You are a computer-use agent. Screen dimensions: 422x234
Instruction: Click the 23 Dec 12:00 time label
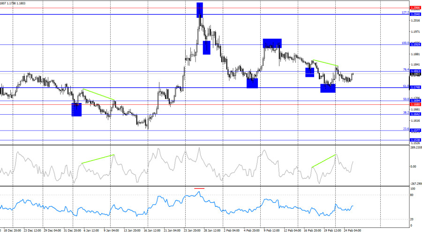[x=32, y=231]
